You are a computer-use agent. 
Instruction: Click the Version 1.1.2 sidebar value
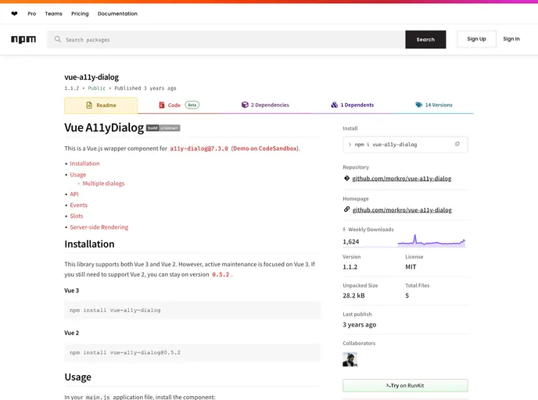tap(350, 266)
